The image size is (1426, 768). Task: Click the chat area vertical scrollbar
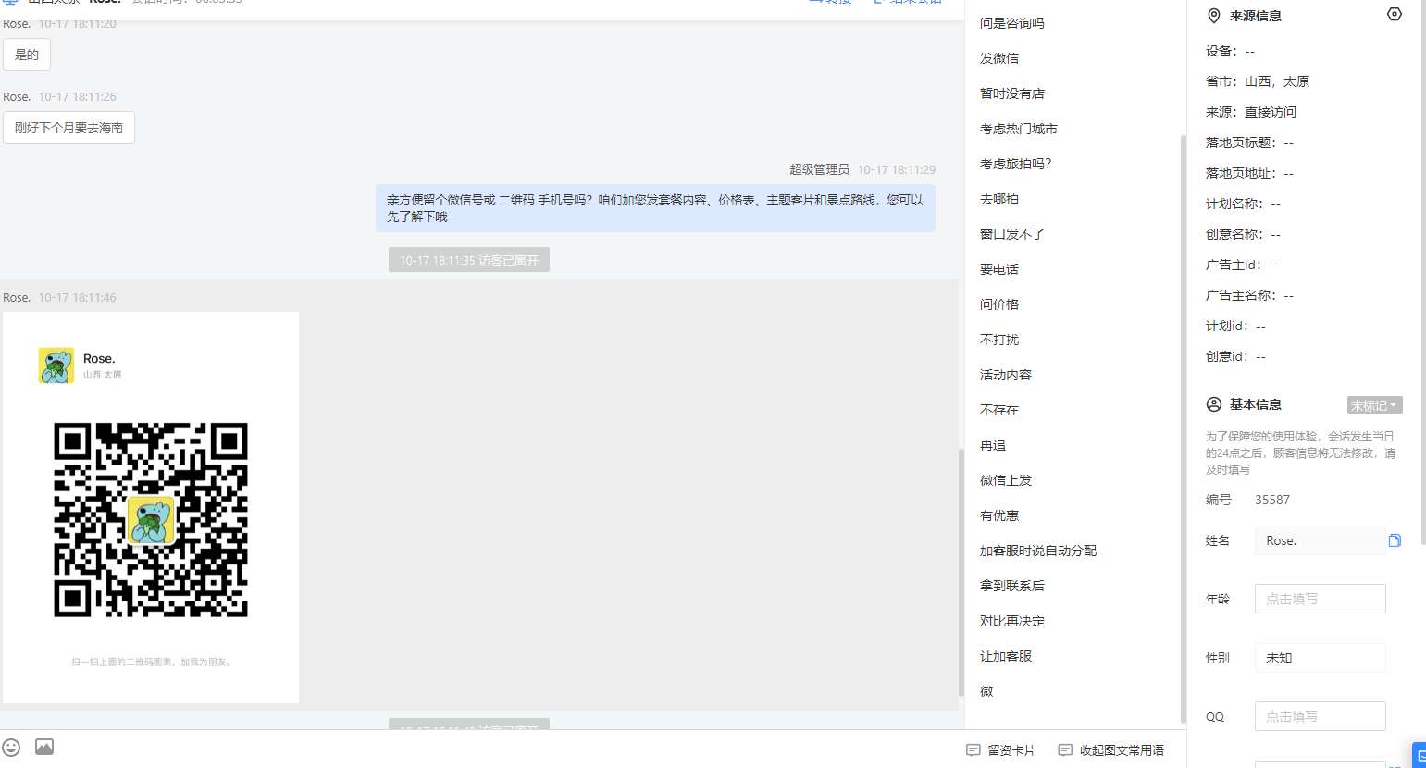(961, 572)
